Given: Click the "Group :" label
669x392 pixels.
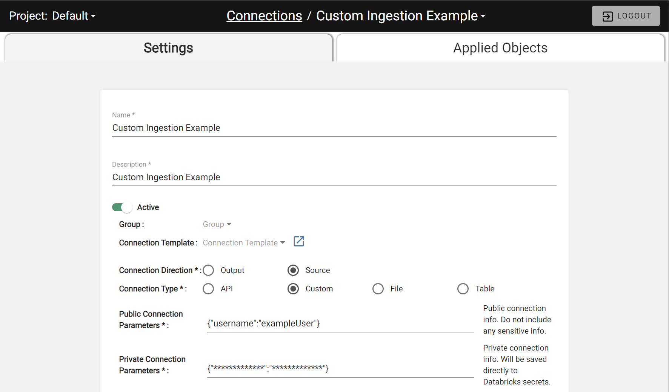Looking at the screenshot, I should point(131,224).
